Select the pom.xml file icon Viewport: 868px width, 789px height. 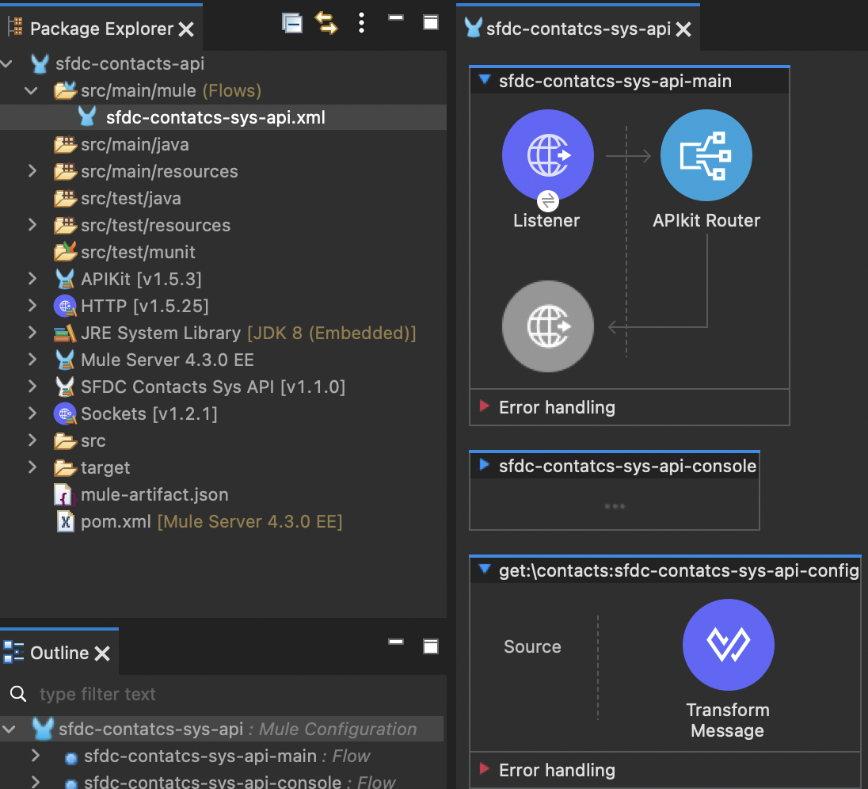tap(65, 521)
